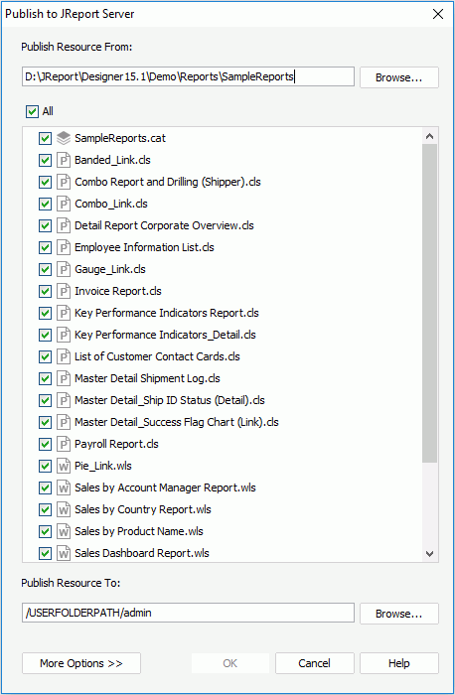Click the Key Performance Indicators Report.cls icon

click(x=64, y=313)
